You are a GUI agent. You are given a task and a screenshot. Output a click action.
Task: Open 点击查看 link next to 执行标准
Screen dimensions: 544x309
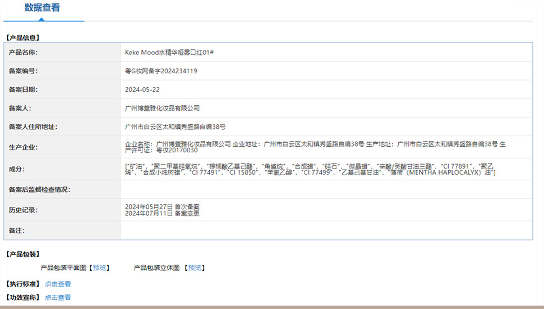(x=58, y=284)
